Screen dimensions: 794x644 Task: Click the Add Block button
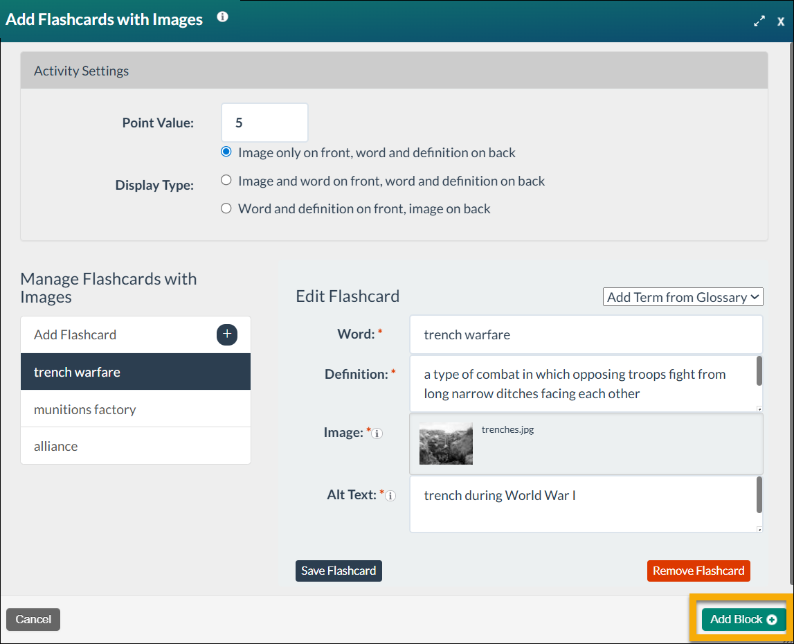pos(743,619)
